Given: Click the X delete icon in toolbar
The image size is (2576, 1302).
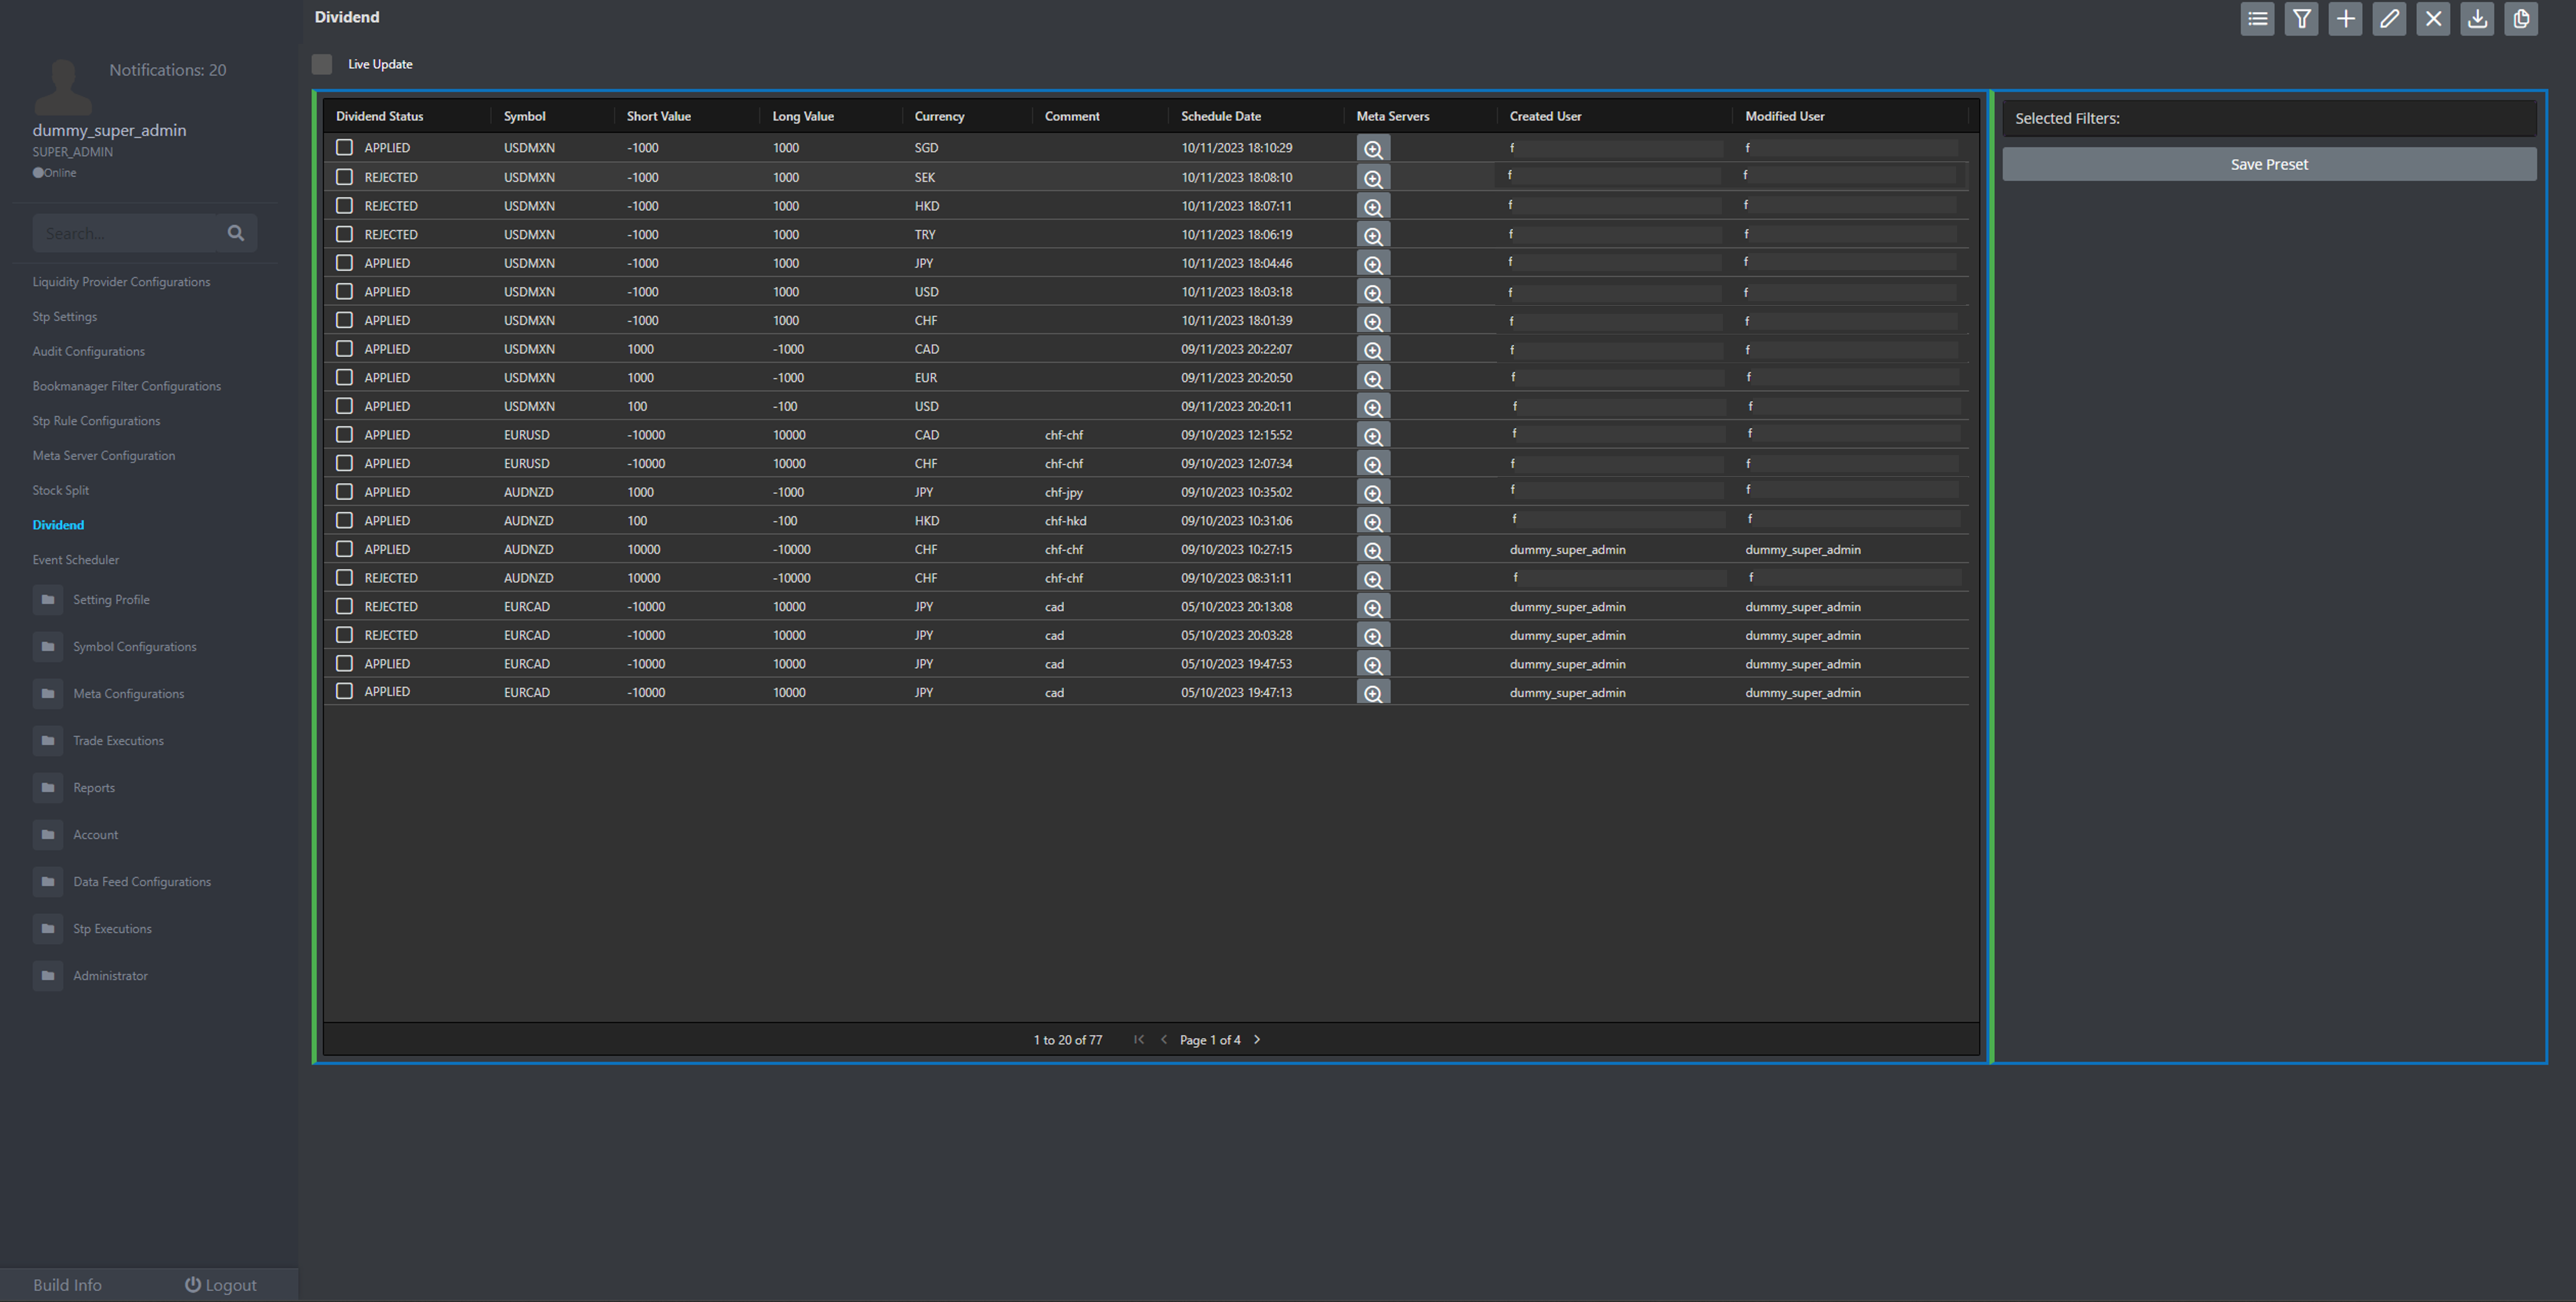Looking at the screenshot, I should (x=2433, y=19).
